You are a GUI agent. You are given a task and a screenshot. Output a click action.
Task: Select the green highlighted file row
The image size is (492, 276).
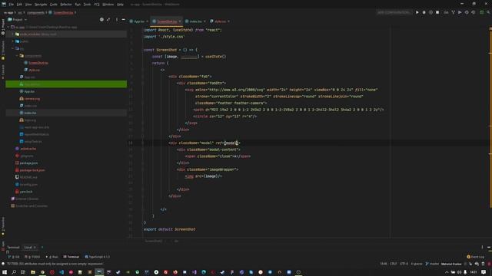[66, 84]
